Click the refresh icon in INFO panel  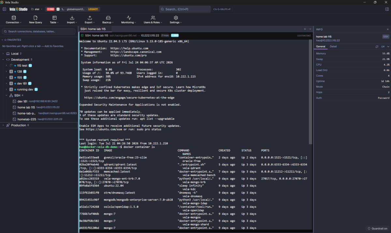coord(377,47)
